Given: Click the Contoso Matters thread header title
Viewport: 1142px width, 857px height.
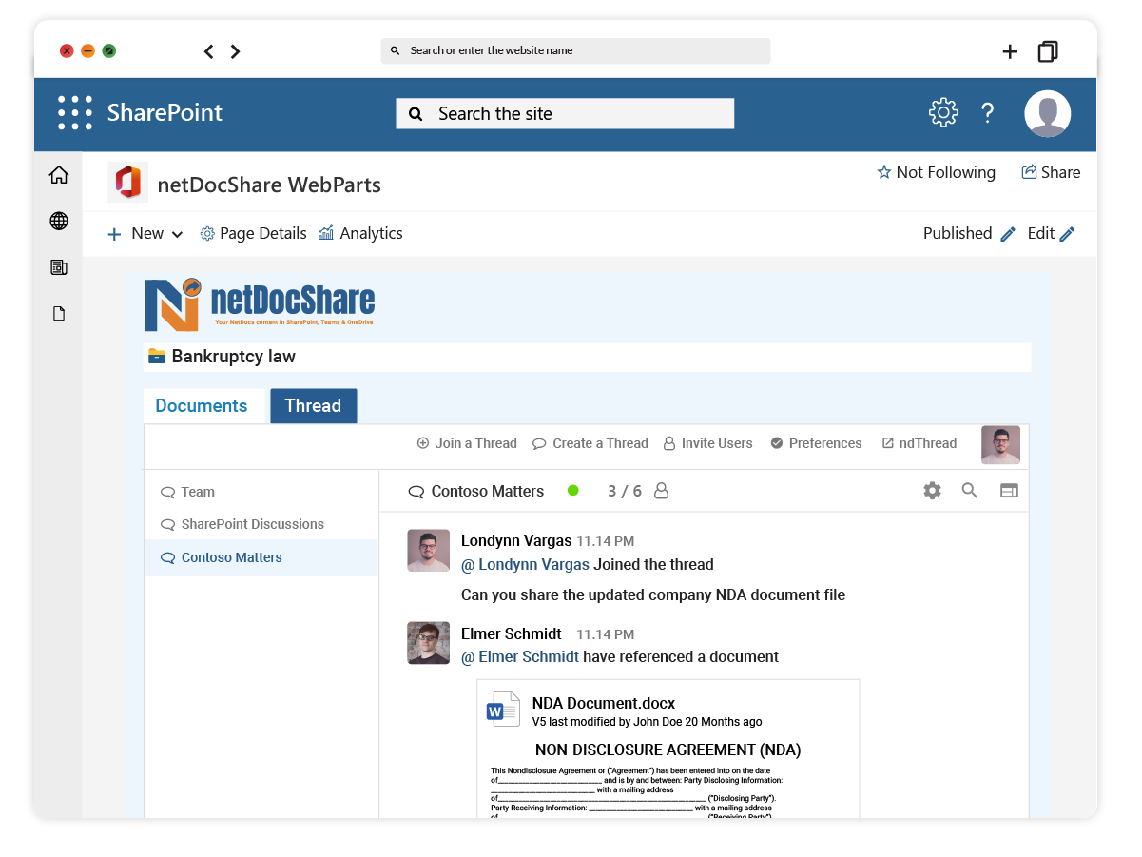Looking at the screenshot, I should tap(488, 492).
